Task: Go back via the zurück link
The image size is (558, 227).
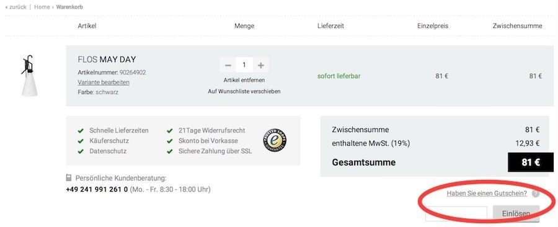Action: click(15, 7)
